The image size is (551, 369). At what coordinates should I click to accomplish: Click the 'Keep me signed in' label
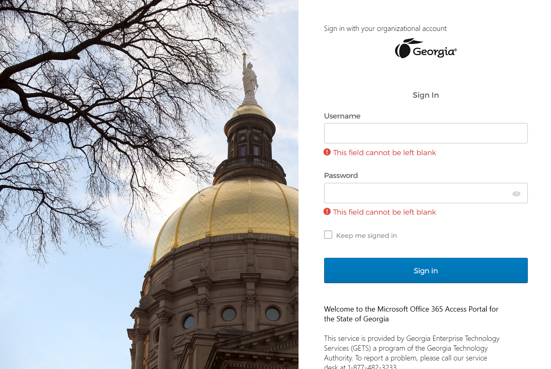click(367, 235)
